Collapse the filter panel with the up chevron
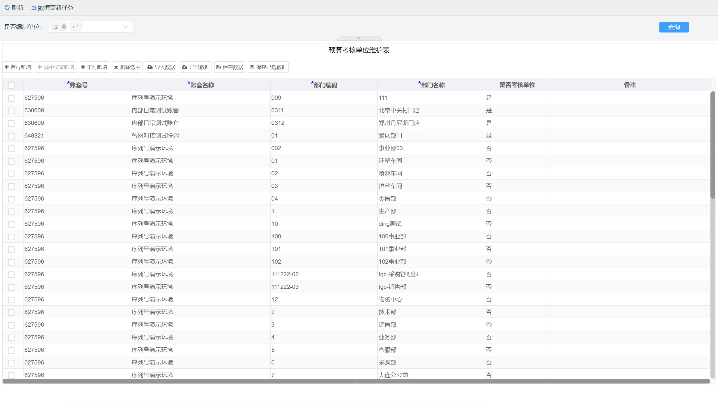Screen dimensions: 718x402 [359, 38]
